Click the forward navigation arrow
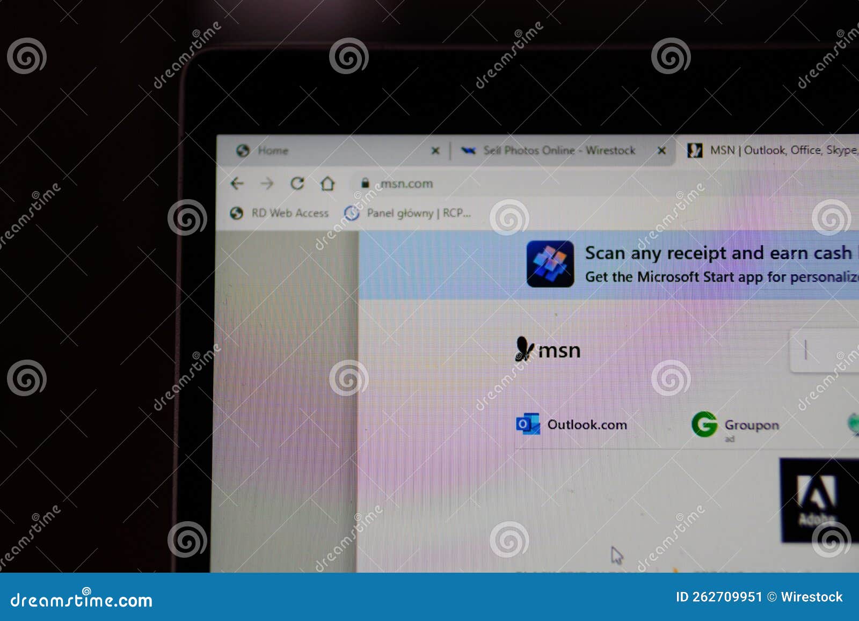 pos(267,184)
